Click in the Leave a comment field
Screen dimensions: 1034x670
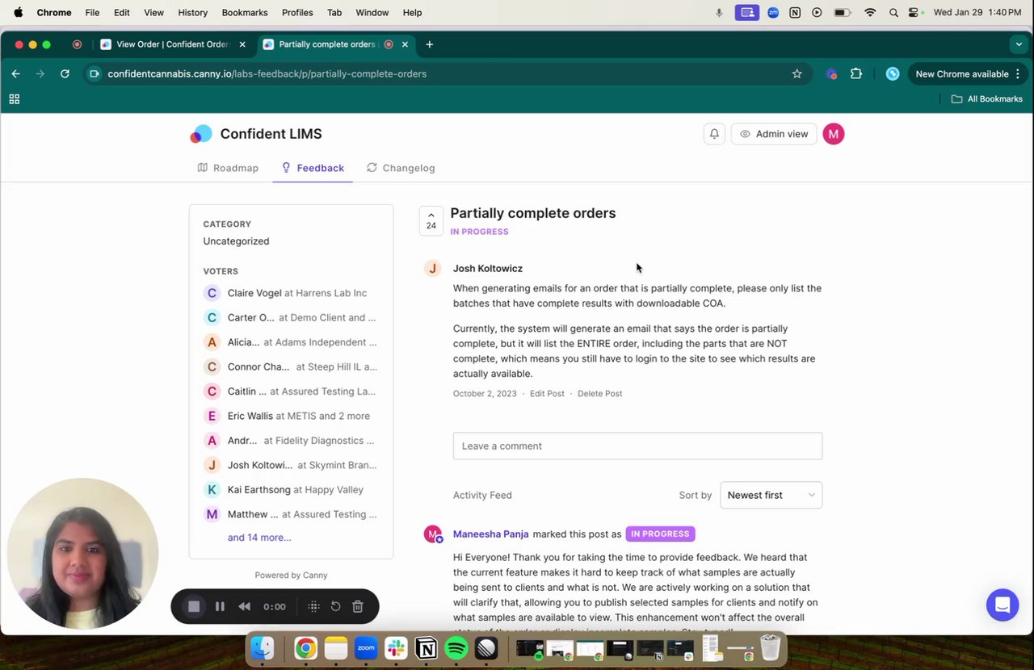point(637,446)
